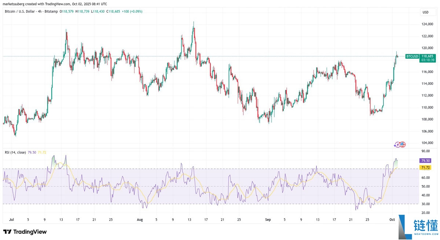Click the 124,000 price axis label
The image size is (440, 240).
point(428,24)
